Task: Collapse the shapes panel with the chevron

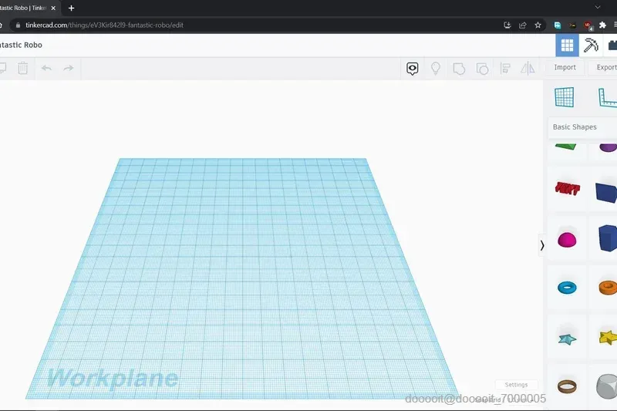Action: click(x=542, y=245)
